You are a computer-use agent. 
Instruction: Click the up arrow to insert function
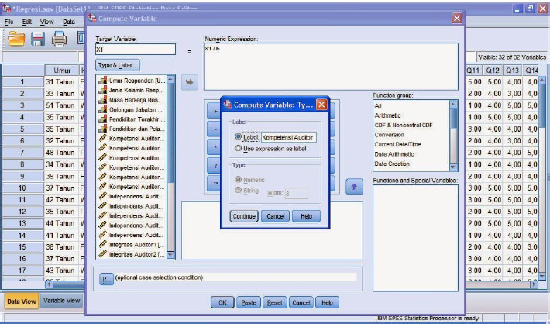[353, 188]
